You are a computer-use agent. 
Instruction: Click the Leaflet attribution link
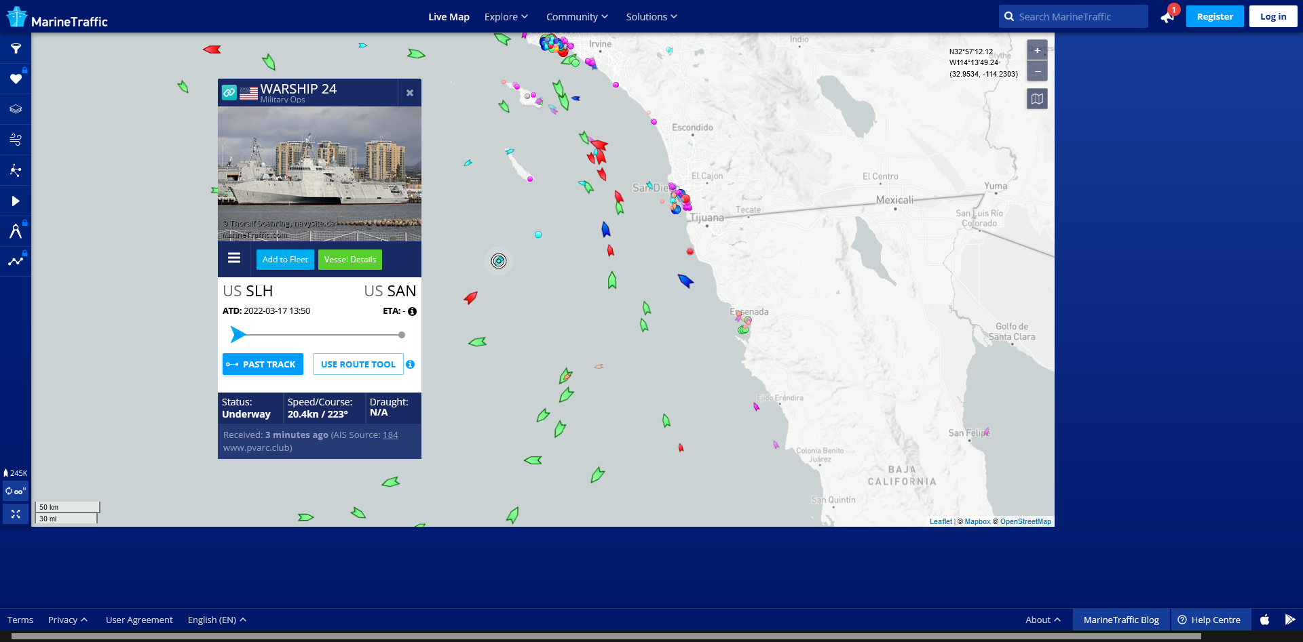tap(941, 521)
